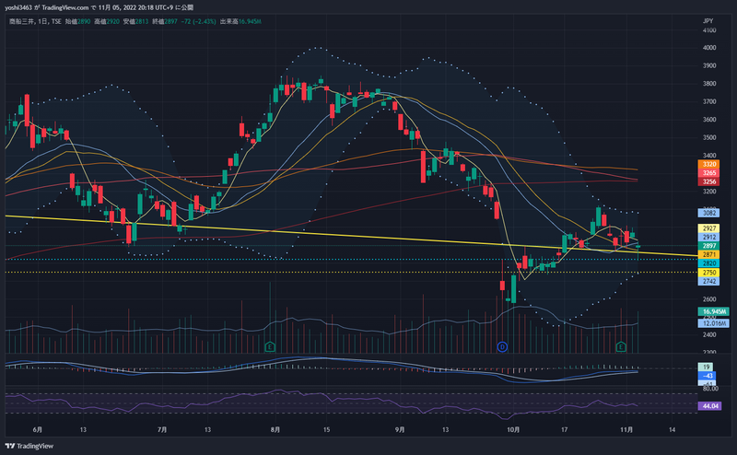This screenshot has height=455, width=737.
Task: Click the 16.945M volume label
Action: 713,311
